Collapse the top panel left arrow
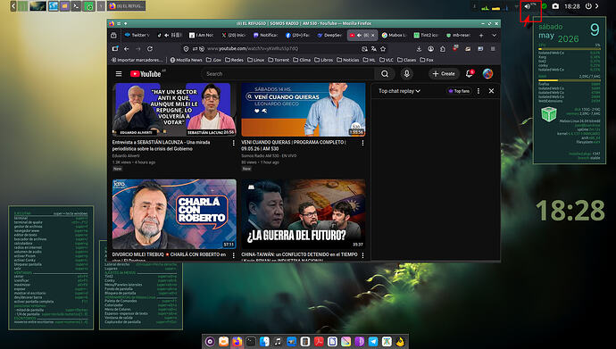Screen dimensions: 616x349 point(13,6)
